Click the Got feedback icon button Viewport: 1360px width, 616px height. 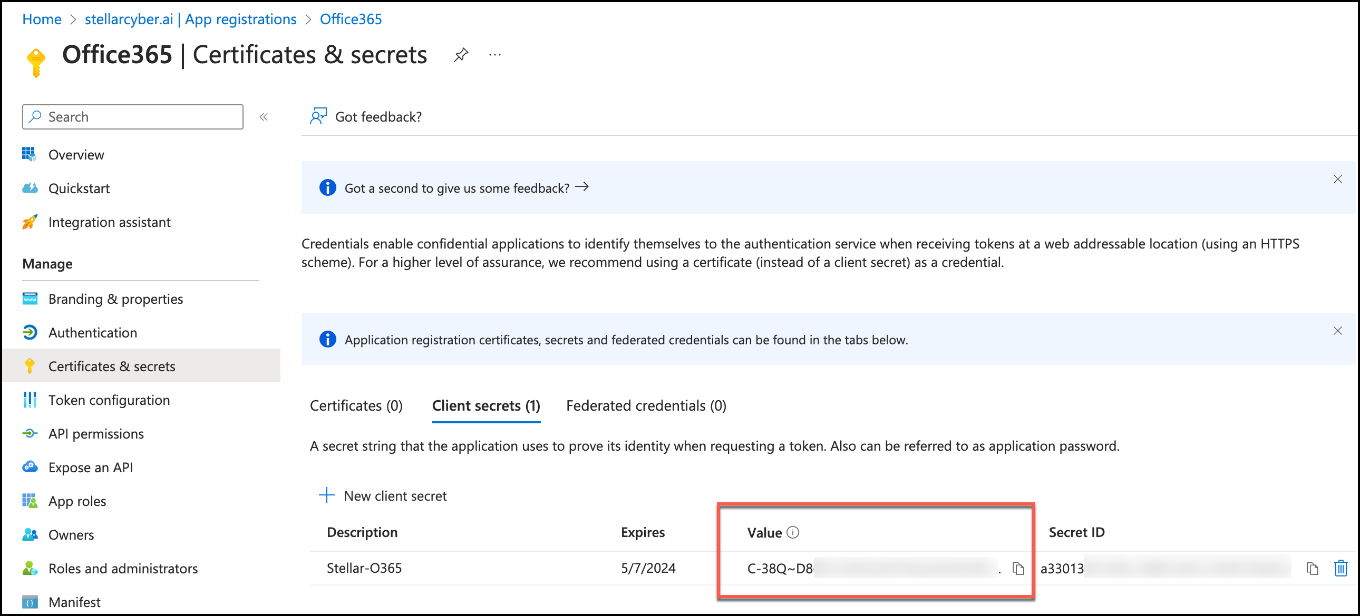tap(318, 116)
